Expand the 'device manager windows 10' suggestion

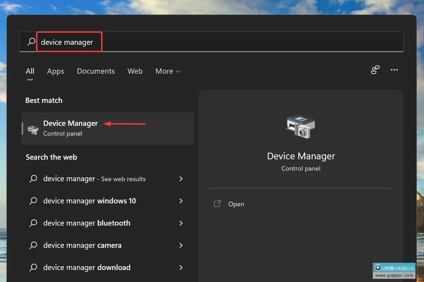pos(181,201)
